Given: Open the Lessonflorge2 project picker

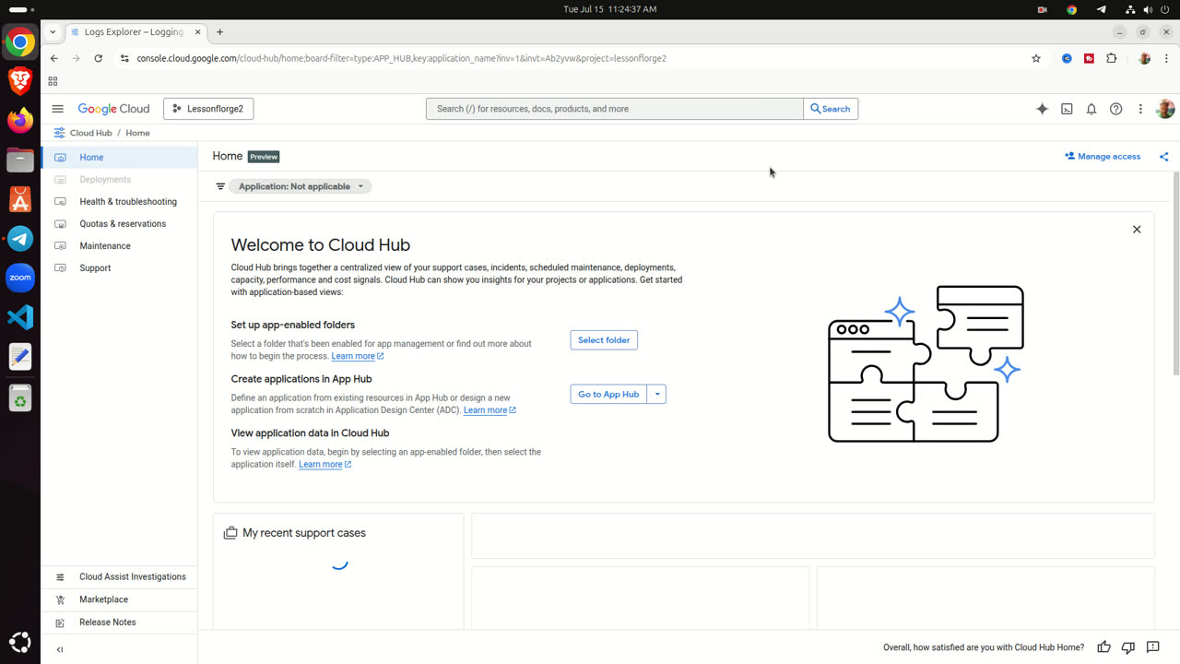Looking at the screenshot, I should pyautogui.click(x=208, y=109).
